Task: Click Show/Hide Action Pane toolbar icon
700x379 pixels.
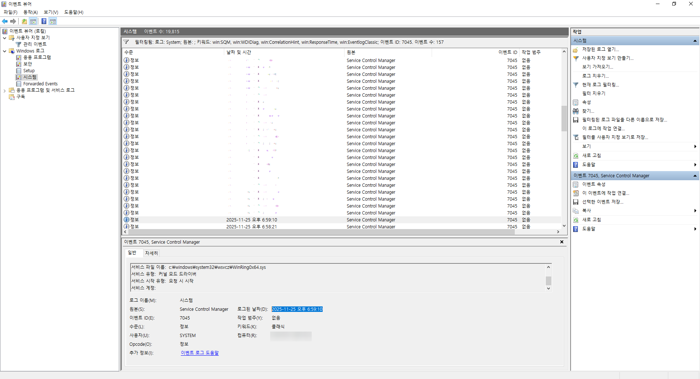Action: click(53, 21)
